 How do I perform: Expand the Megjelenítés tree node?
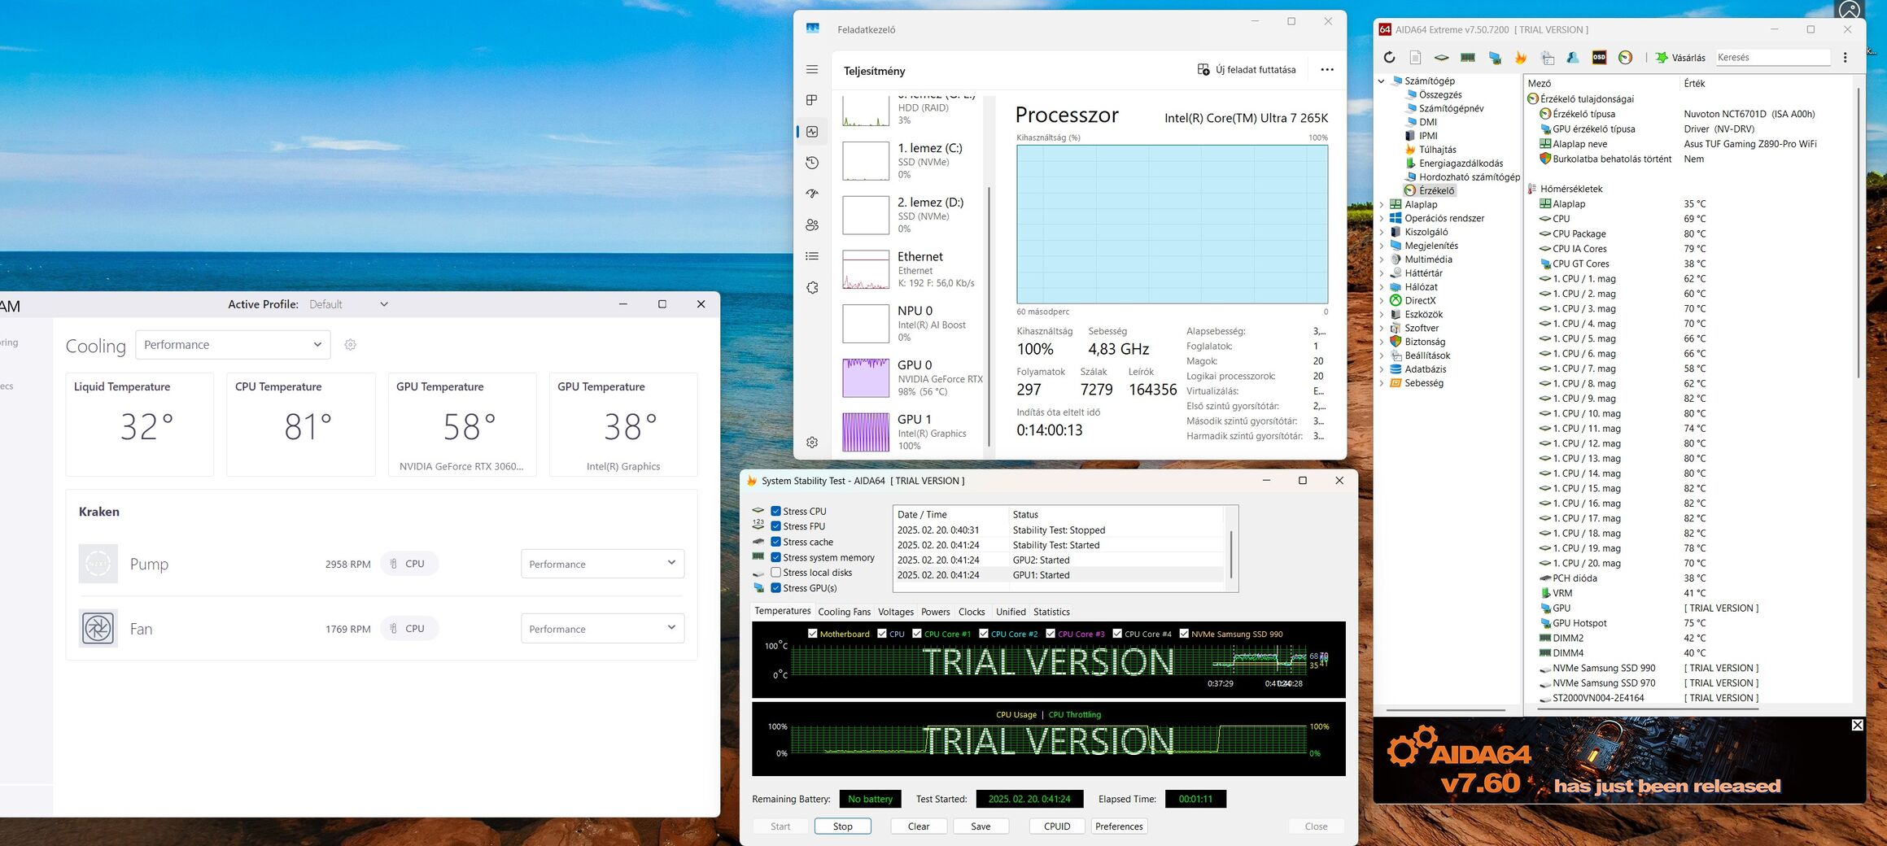[1382, 246]
